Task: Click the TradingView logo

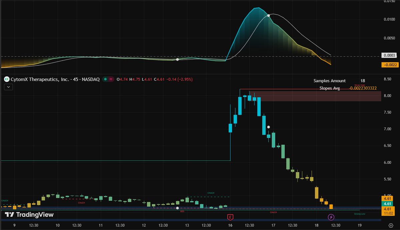Action: point(29,215)
